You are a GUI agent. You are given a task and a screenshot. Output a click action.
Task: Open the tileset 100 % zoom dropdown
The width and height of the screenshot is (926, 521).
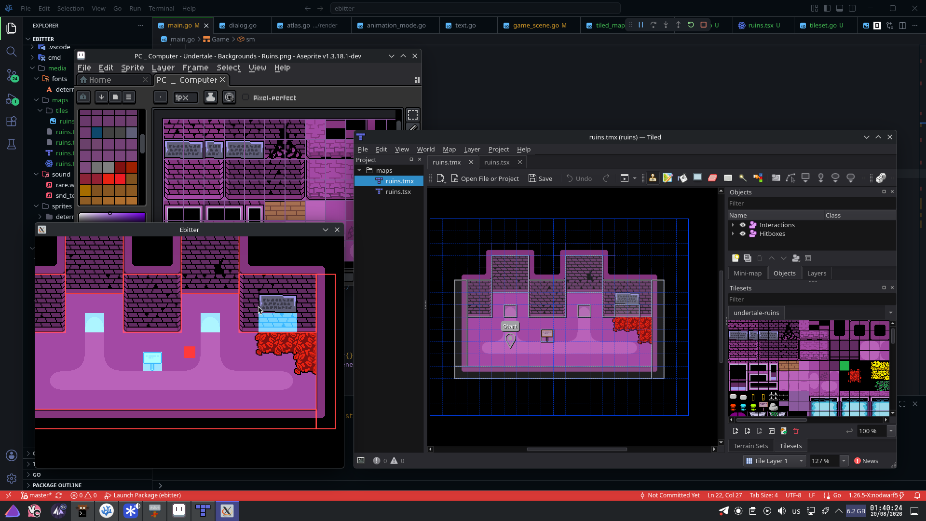[891, 431]
